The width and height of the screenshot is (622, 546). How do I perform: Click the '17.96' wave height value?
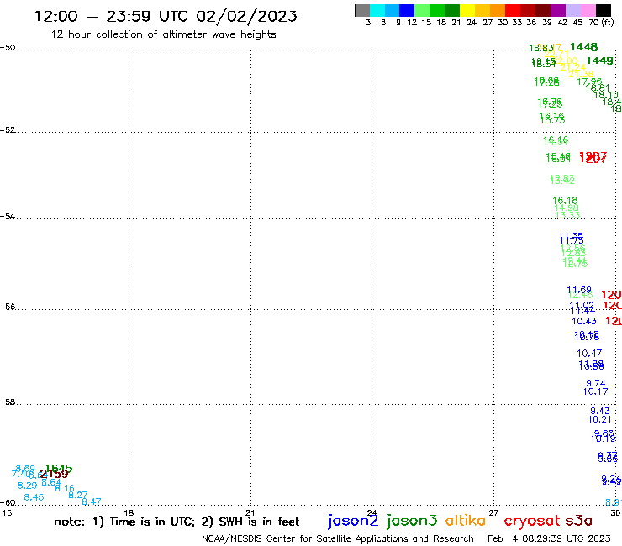[589, 81]
